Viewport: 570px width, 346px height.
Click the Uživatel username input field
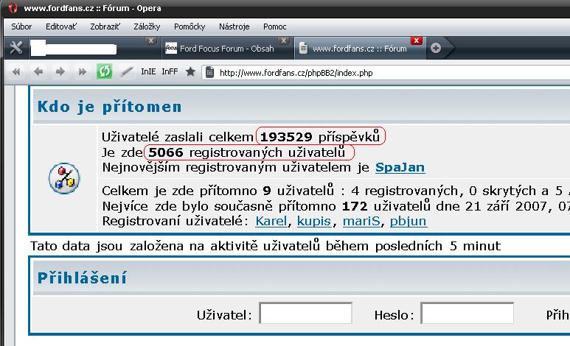click(305, 314)
